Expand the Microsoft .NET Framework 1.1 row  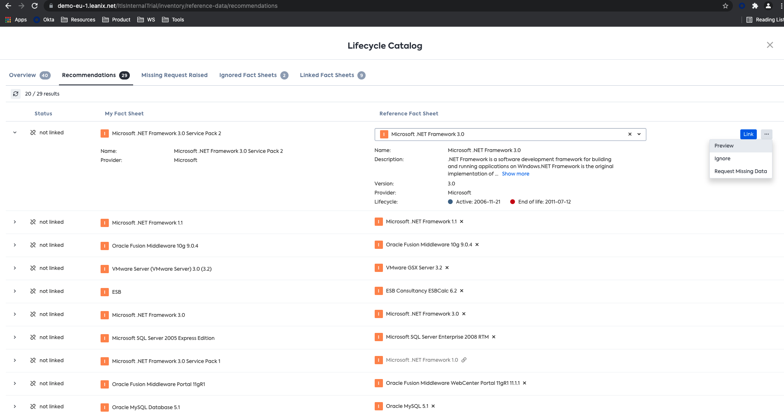click(15, 222)
